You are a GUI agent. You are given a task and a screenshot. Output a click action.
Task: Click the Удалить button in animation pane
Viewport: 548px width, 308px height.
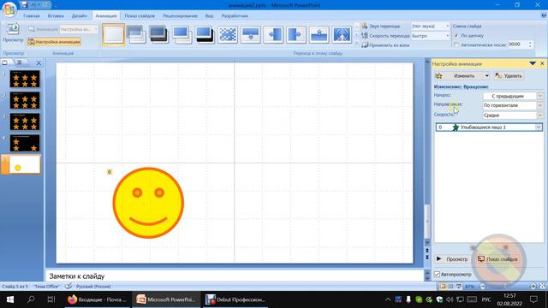pyautogui.click(x=509, y=76)
